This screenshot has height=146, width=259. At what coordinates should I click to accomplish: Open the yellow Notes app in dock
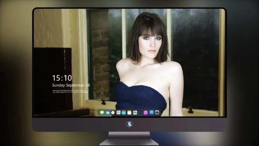coord(129,112)
